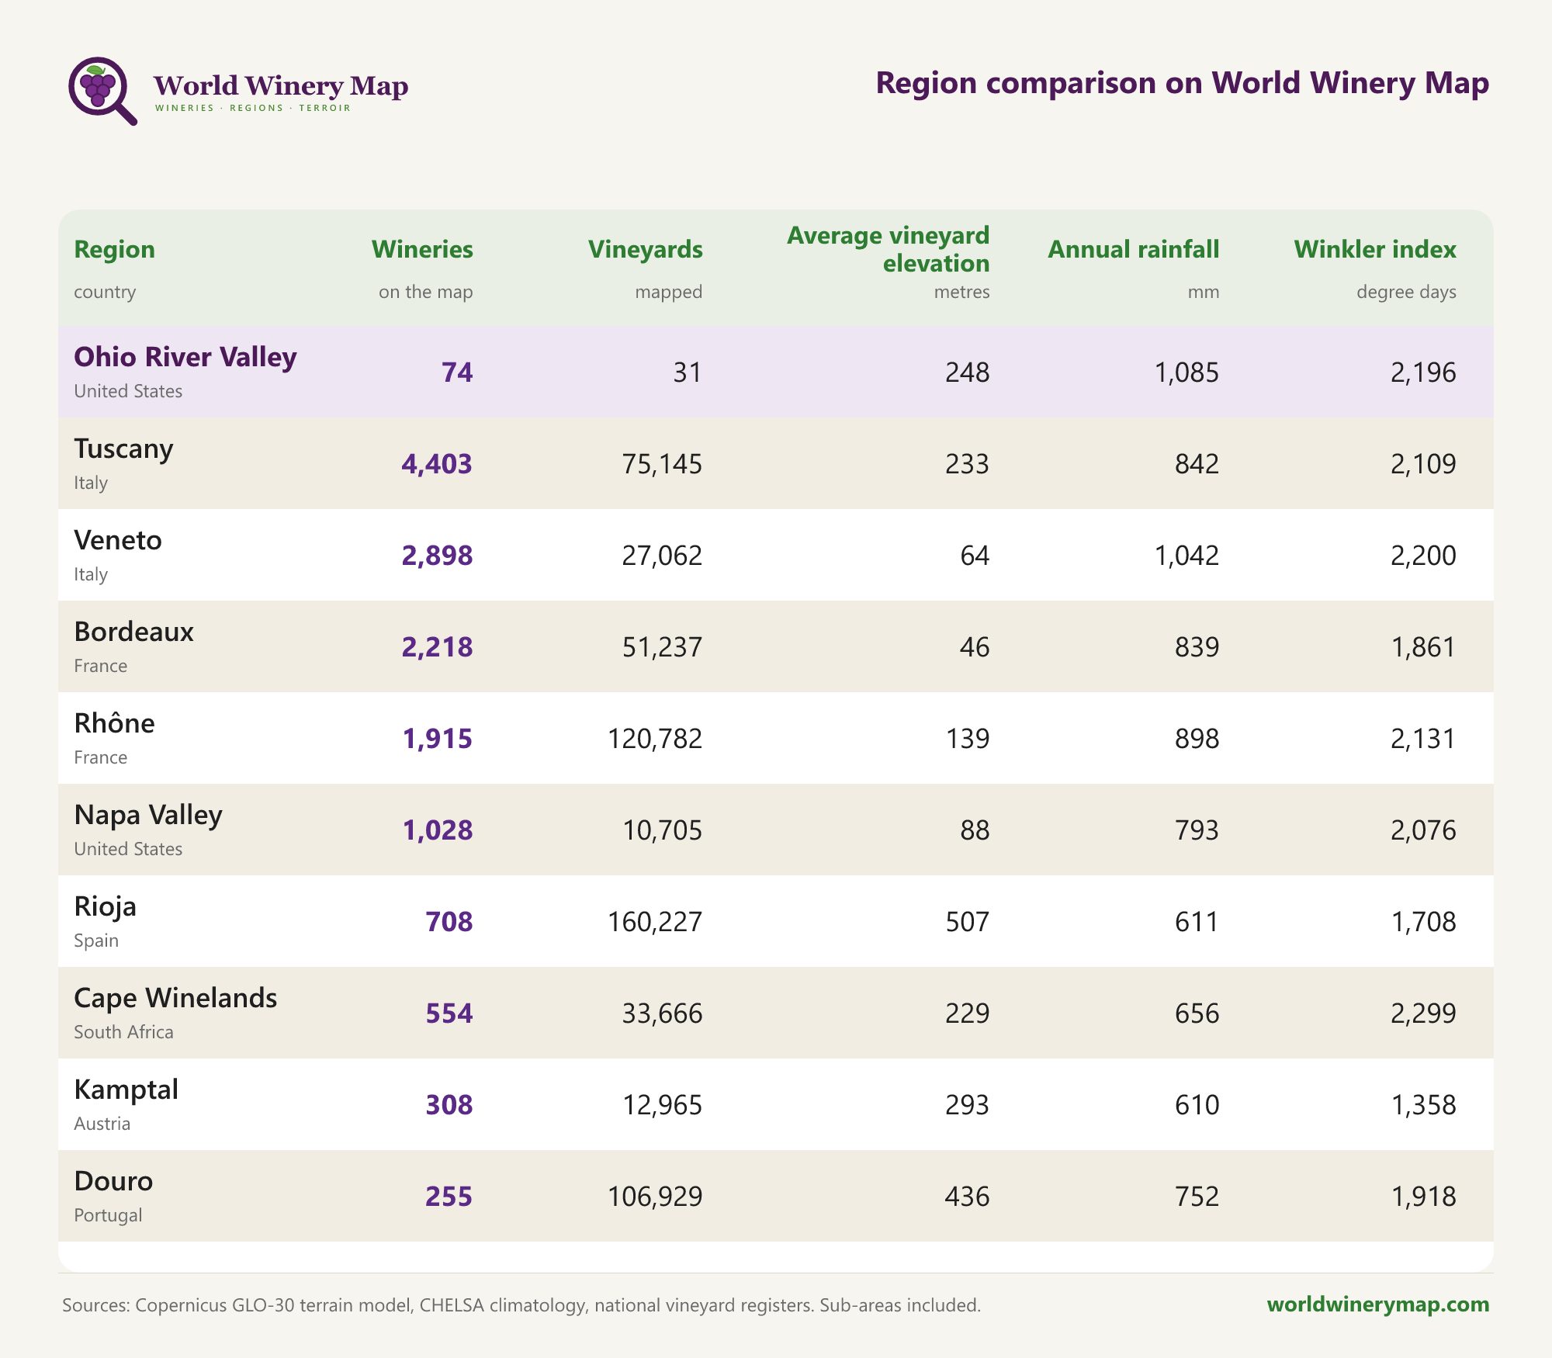Select the Douro region name
This screenshot has width=1552, height=1358.
(x=113, y=1181)
